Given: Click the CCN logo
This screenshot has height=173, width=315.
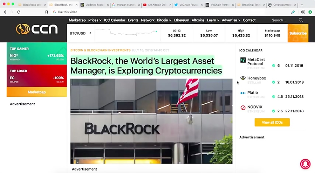Looking at the screenshot, I should point(37,29).
